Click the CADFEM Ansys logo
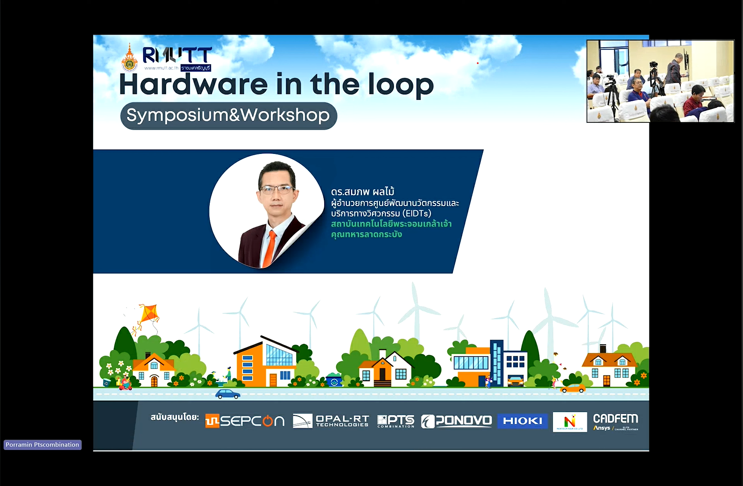Image resolution: width=743 pixels, height=486 pixels. pos(615,422)
